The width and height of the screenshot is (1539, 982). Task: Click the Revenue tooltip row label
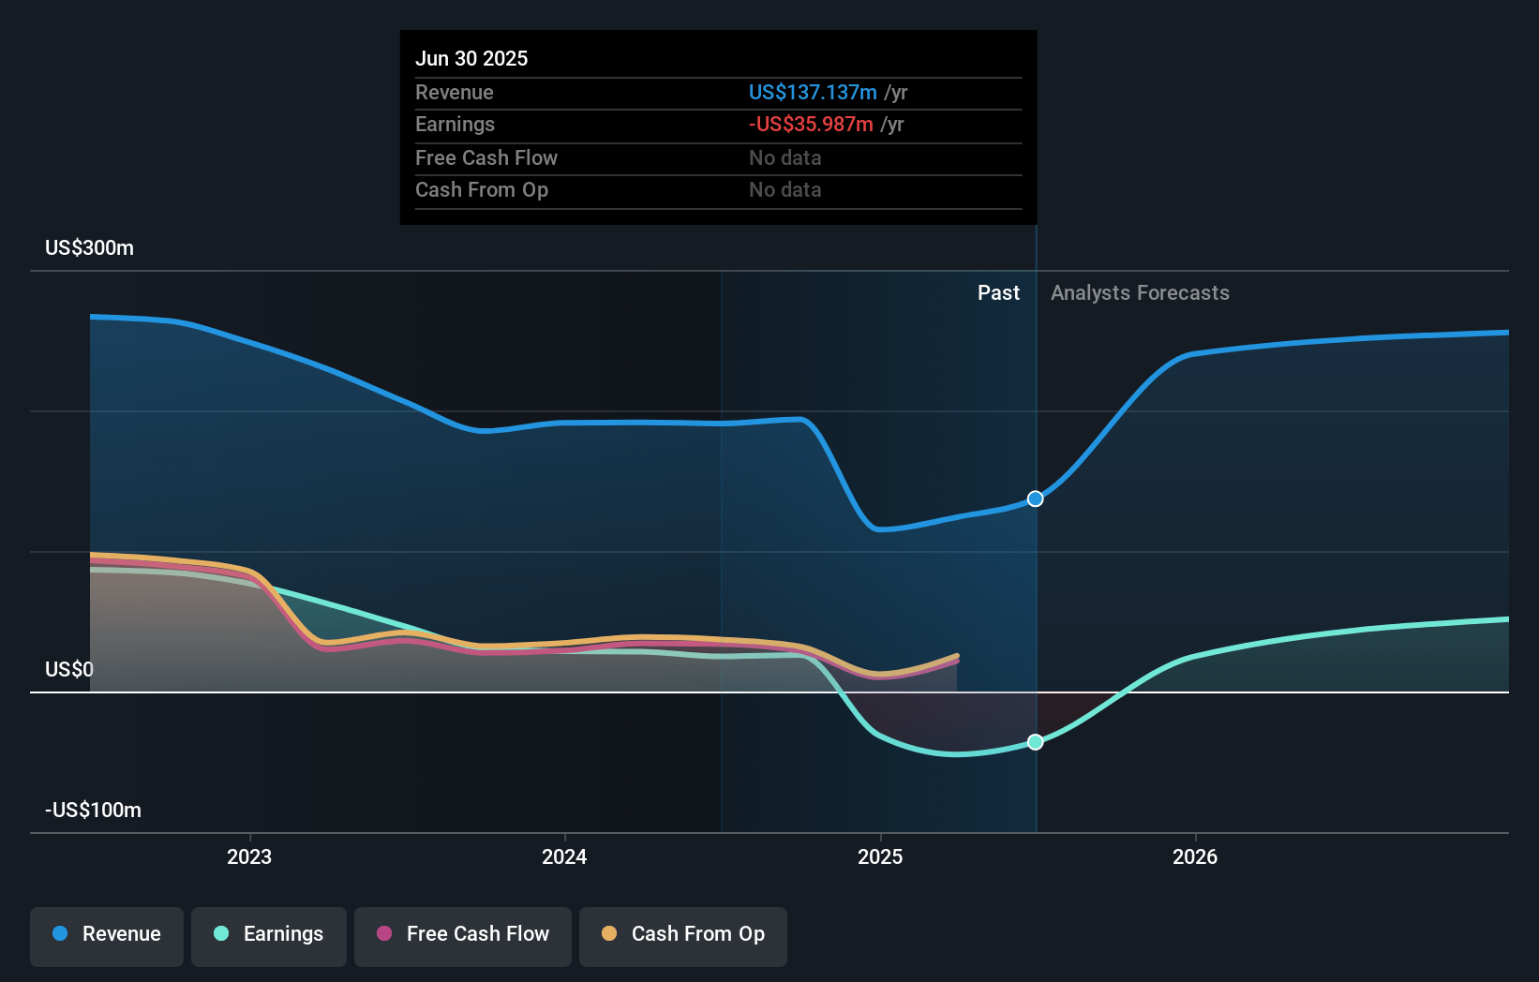coord(455,92)
